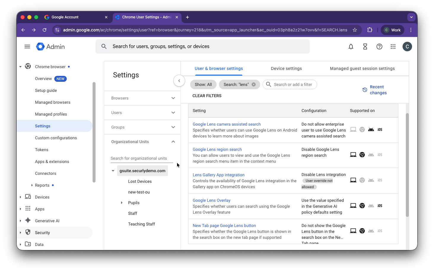Expand the Security menu in sidebar
434x272 pixels.
click(20, 233)
